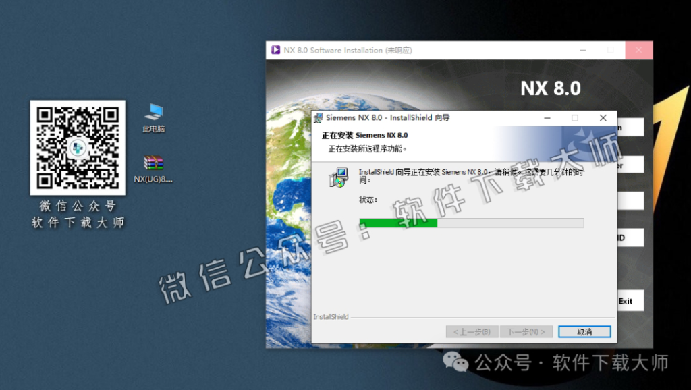The width and height of the screenshot is (691, 390).
Task: Click the greyed < 上一步(B) button
Action: tap(472, 332)
